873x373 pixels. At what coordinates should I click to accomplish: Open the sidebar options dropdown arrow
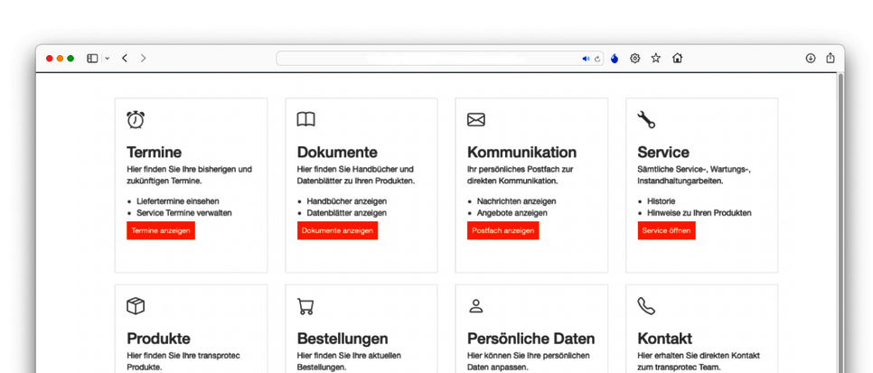pos(107,58)
